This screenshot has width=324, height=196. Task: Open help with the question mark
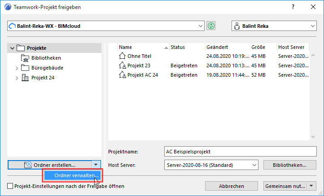[293, 7]
